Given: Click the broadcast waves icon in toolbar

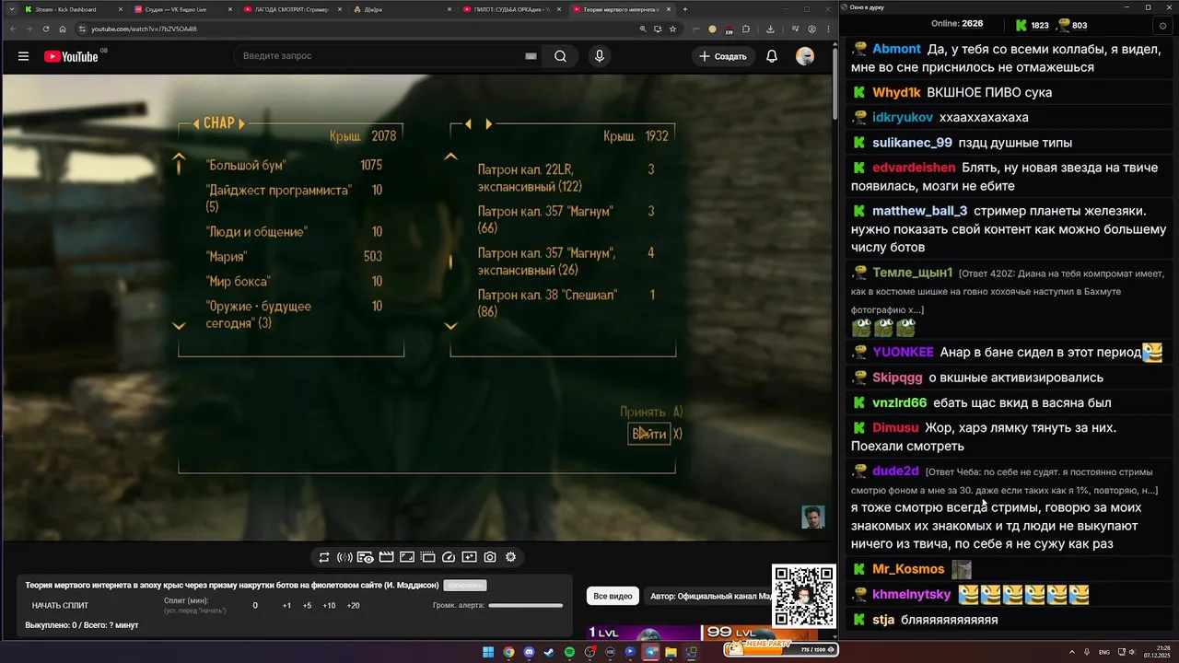Looking at the screenshot, I should pyautogui.click(x=344, y=557).
